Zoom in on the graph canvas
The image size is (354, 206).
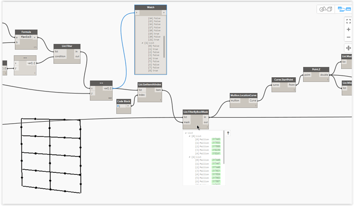pos(348,30)
